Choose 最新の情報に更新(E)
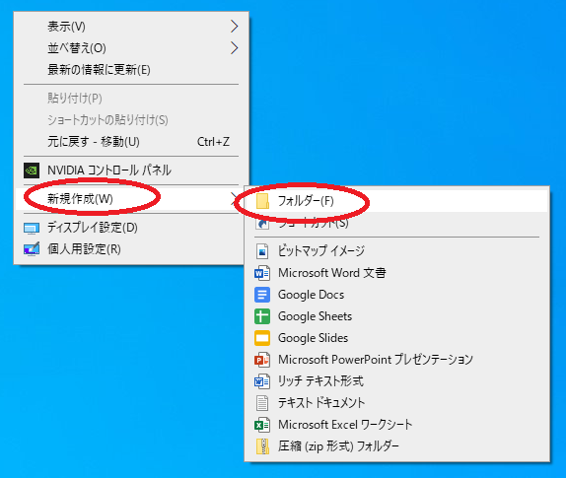This screenshot has height=478, width=566. tap(131, 70)
